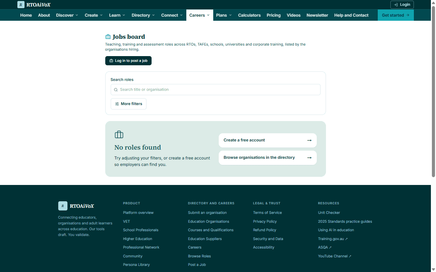
Task: Click the arrow on Create a free account
Action: click(309, 140)
